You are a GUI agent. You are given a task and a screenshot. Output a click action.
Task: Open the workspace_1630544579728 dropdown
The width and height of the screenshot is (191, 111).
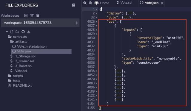click(40, 23)
